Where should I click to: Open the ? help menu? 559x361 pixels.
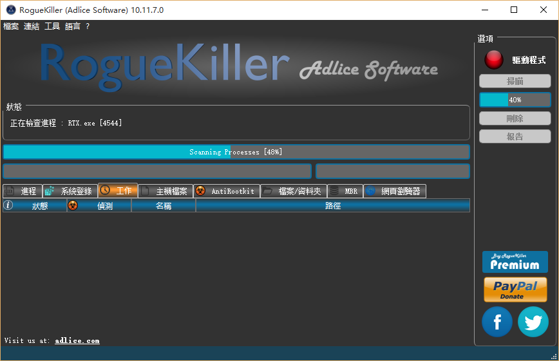[88, 26]
